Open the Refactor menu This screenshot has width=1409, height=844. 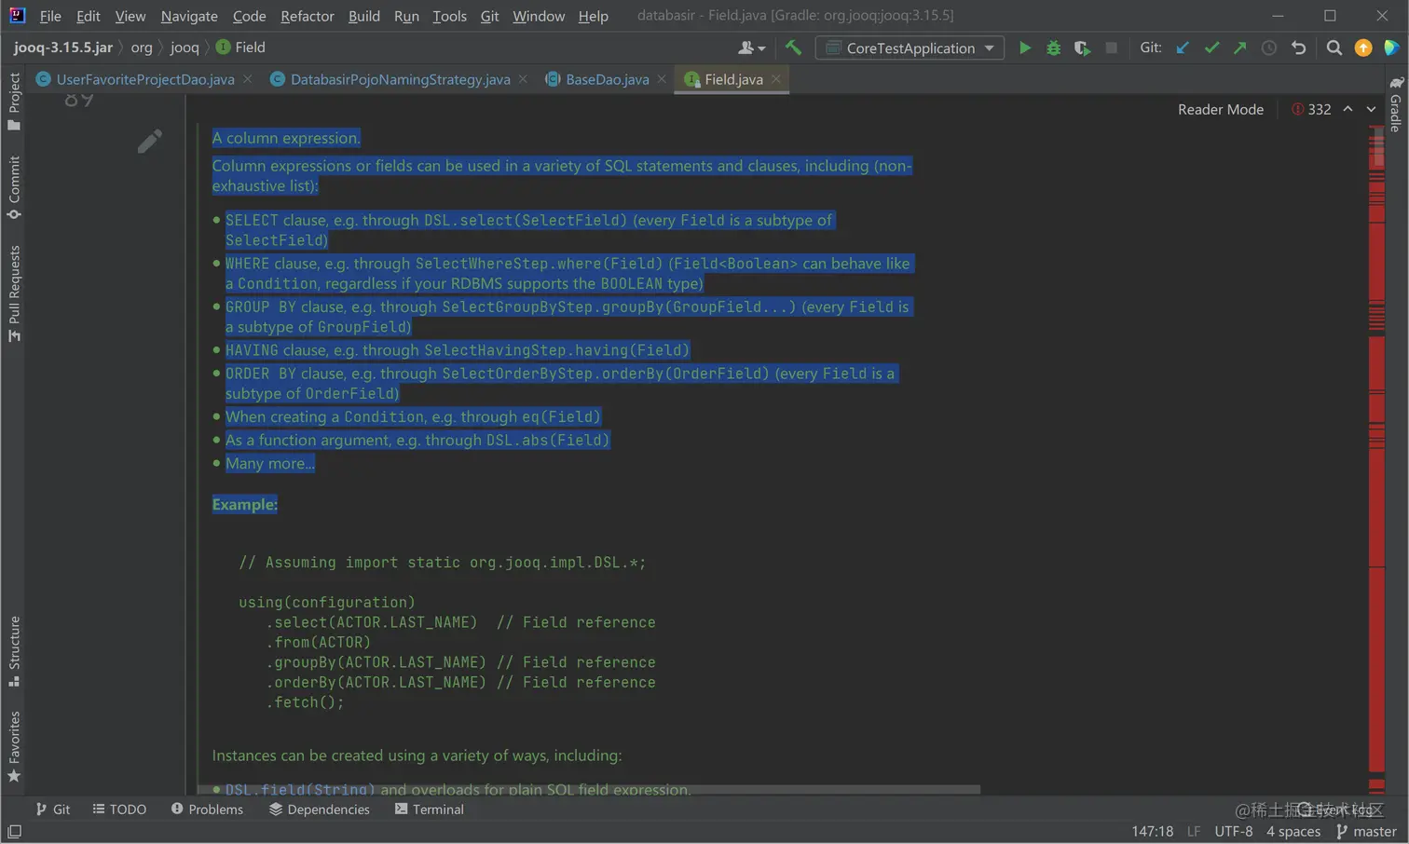click(308, 16)
